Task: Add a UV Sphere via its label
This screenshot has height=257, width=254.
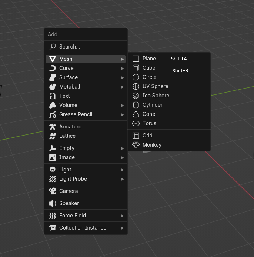Action: tap(156, 86)
